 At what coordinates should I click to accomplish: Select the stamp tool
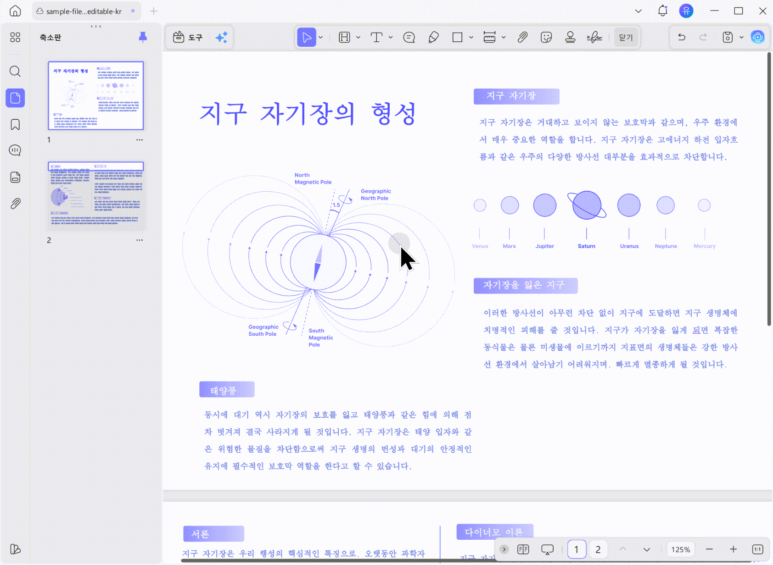coord(570,37)
